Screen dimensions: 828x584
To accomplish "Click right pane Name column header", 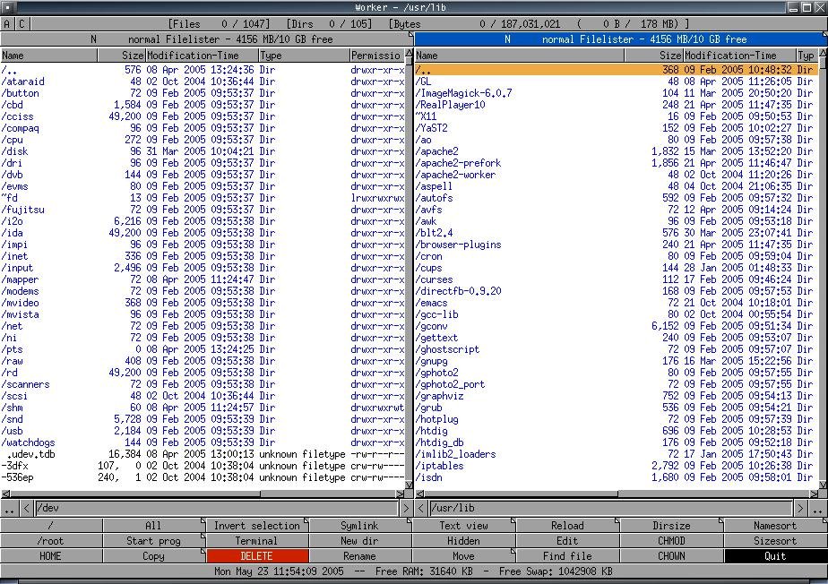I will click(519, 56).
